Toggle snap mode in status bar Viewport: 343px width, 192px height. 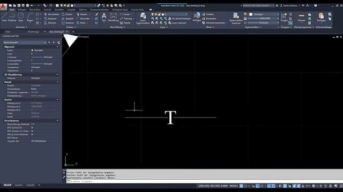coord(245,186)
